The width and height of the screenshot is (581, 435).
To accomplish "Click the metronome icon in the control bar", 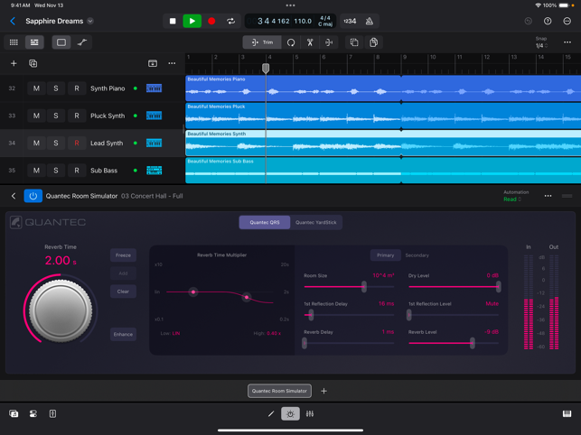I will pos(369,21).
